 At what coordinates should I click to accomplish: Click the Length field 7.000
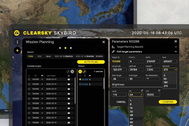tap(153, 70)
